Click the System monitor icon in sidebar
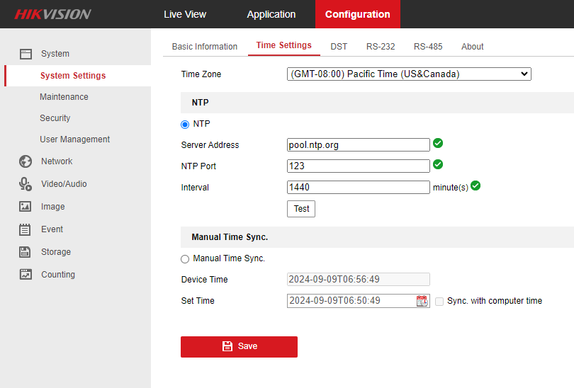Image resolution: width=574 pixels, height=388 pixels. click(26, 54)
